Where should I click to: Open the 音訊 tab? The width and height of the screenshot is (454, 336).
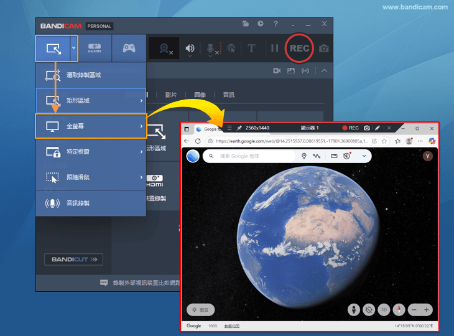[228, 95]
